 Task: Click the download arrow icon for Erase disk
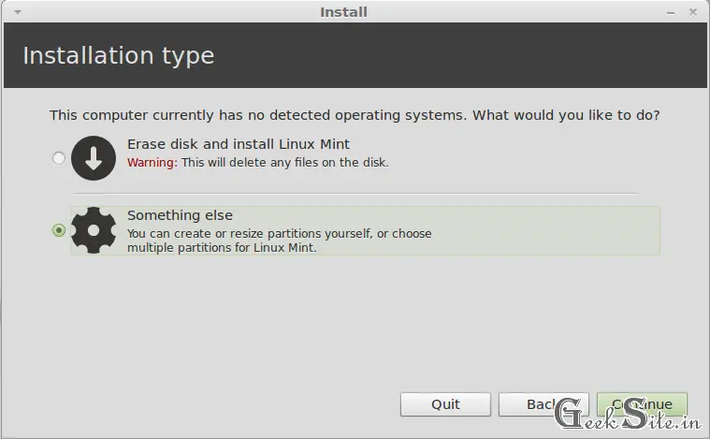(x=94, y=158)
